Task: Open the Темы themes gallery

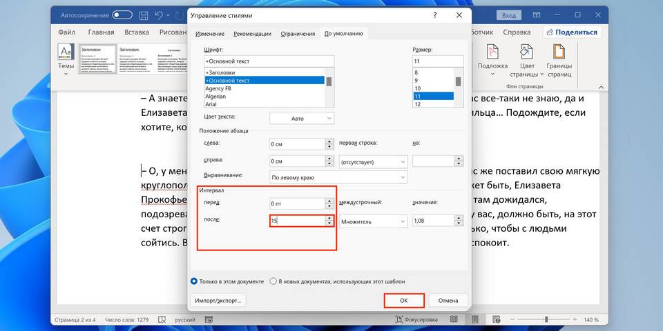Action: [66, 57]
